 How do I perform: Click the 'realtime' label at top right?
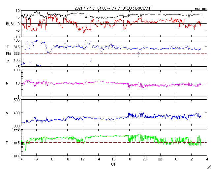(201, 9)
